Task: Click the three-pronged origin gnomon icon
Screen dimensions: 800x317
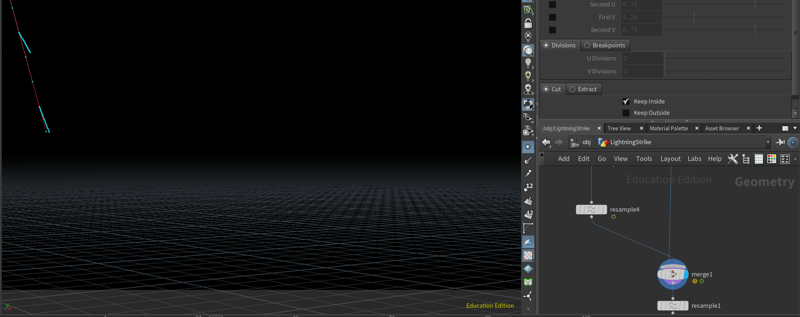Action: click(528, 296)
